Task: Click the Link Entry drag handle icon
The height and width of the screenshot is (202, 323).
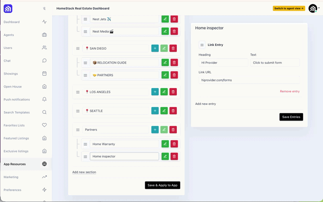Action: point(202,45)
